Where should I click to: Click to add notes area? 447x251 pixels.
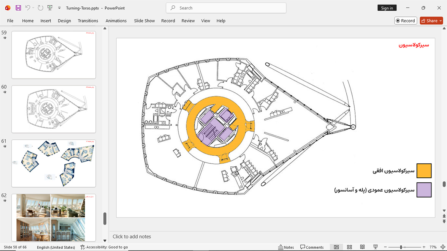point(132,237)
